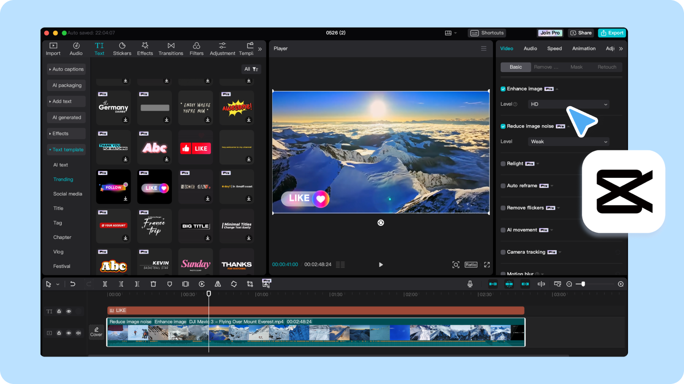The image size is (684, 384).
Task: Delete the selected clip with trash icon
Action: [153, 284]
